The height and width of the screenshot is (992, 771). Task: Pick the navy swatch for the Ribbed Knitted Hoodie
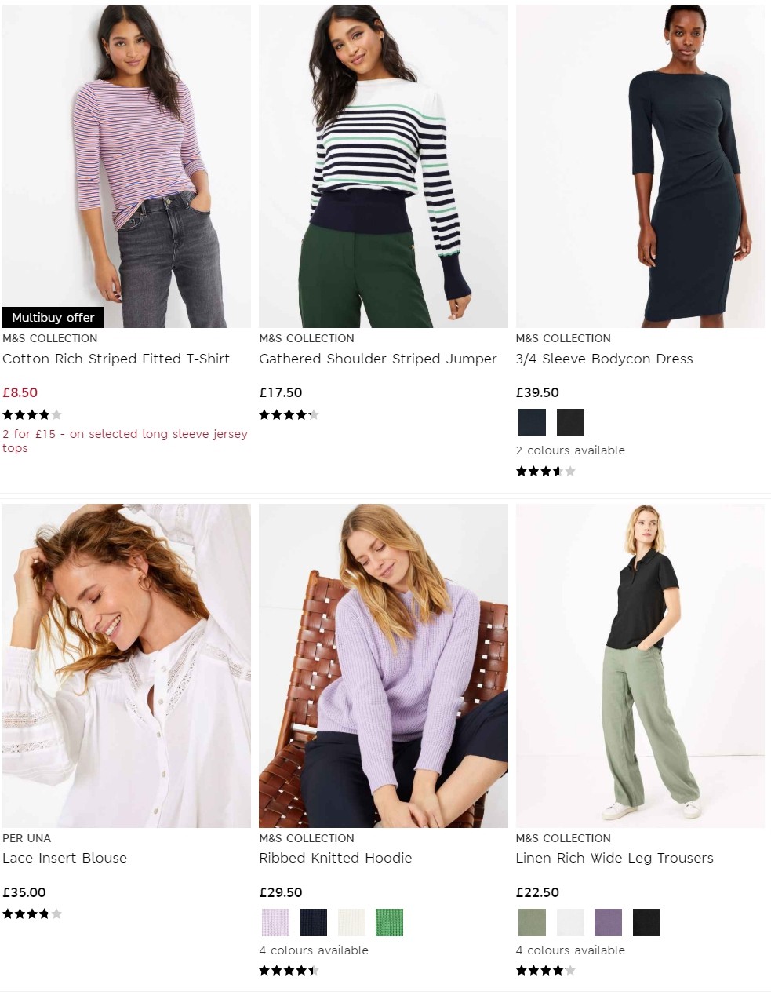click(x=313, y=922)
